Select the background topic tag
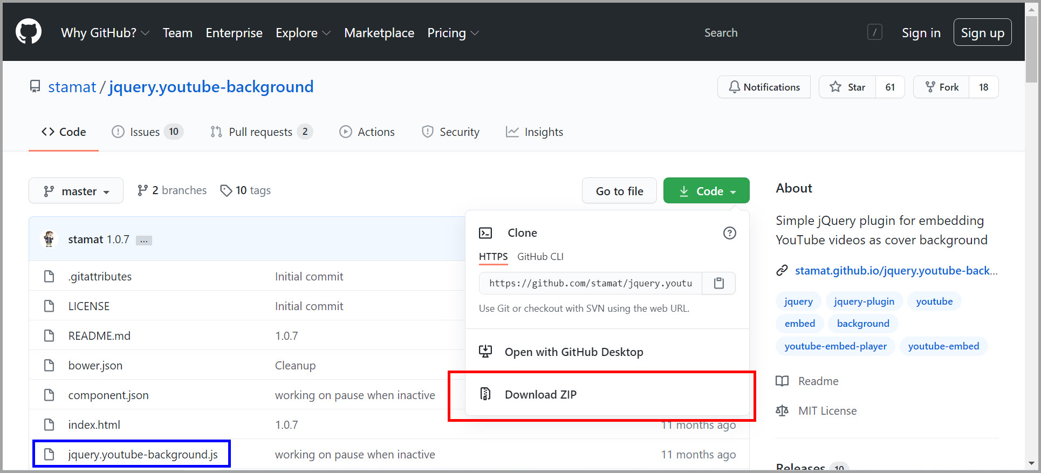The height and width of the screenshot is (473, 1041). 863,324
